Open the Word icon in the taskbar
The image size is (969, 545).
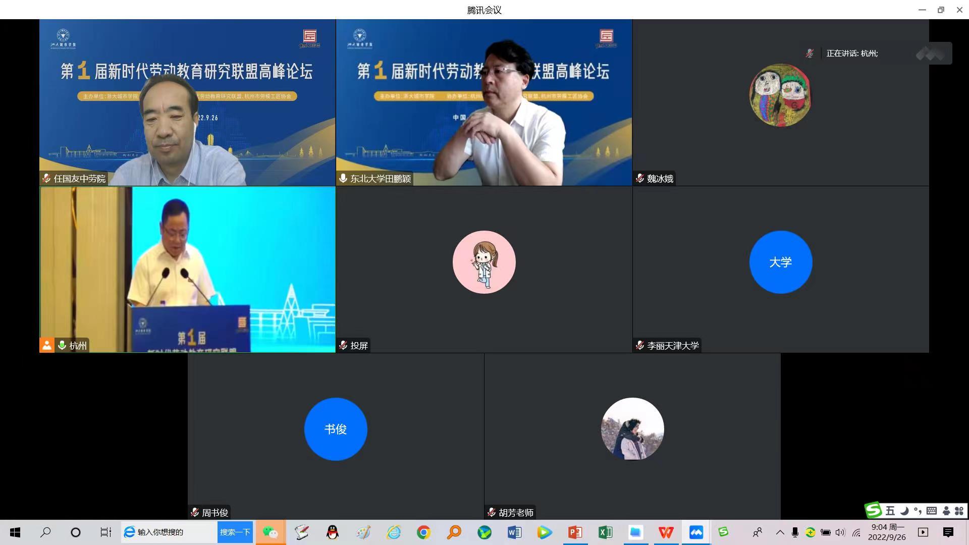click(x=514, y=532)
